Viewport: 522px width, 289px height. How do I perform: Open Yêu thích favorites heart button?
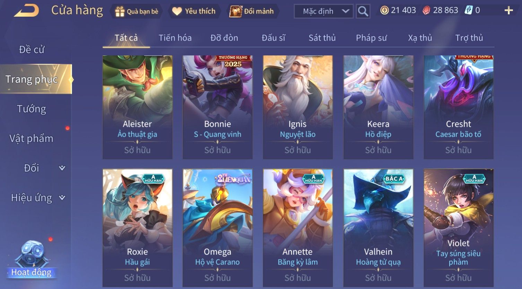click(194, 11)
